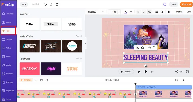Image resolution: width=193 pixels, height=102 pixels.
Task: Open the Bebas Neue font dropdown
Action: (x=96, y=12)
